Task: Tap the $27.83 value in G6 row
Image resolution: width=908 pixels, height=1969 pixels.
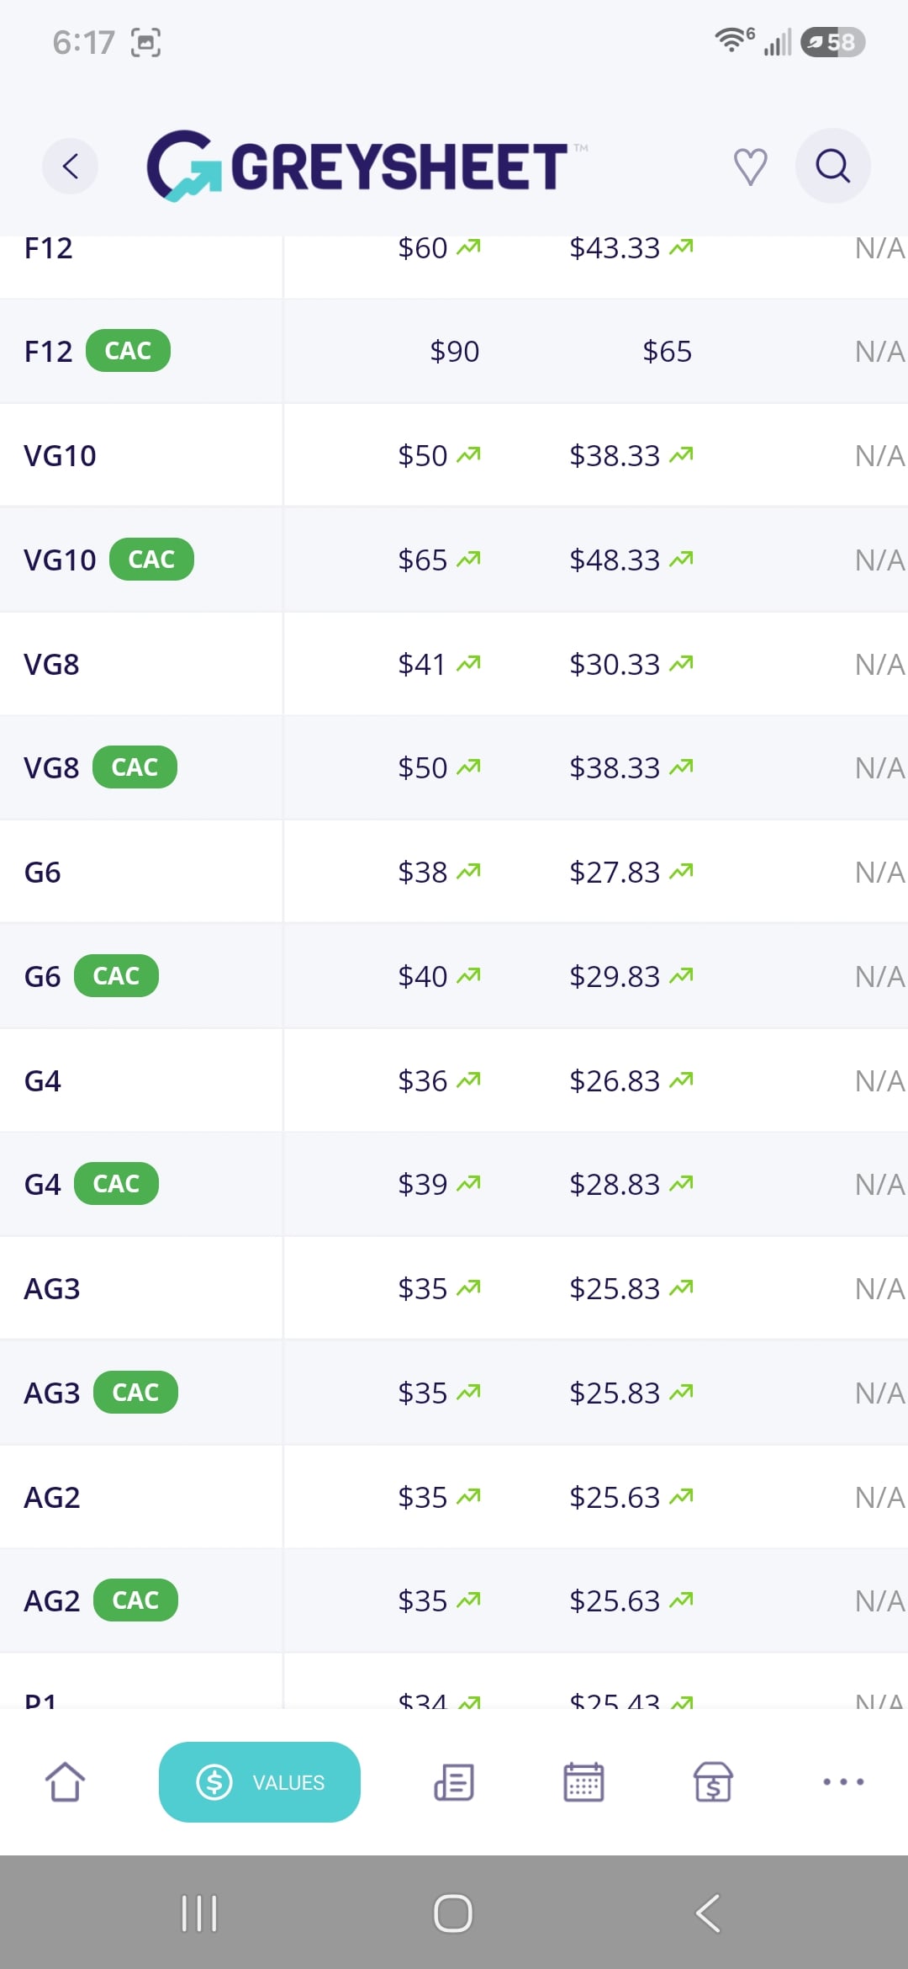Action: pyautogui.click(x=615, y=873)
